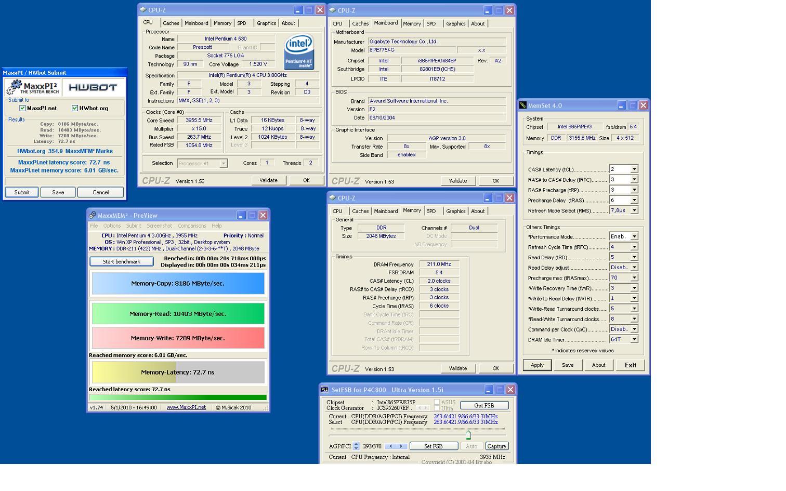
Task: Click the right arrow beside 293/370 in SetFSB
Action: click(401, 446)
